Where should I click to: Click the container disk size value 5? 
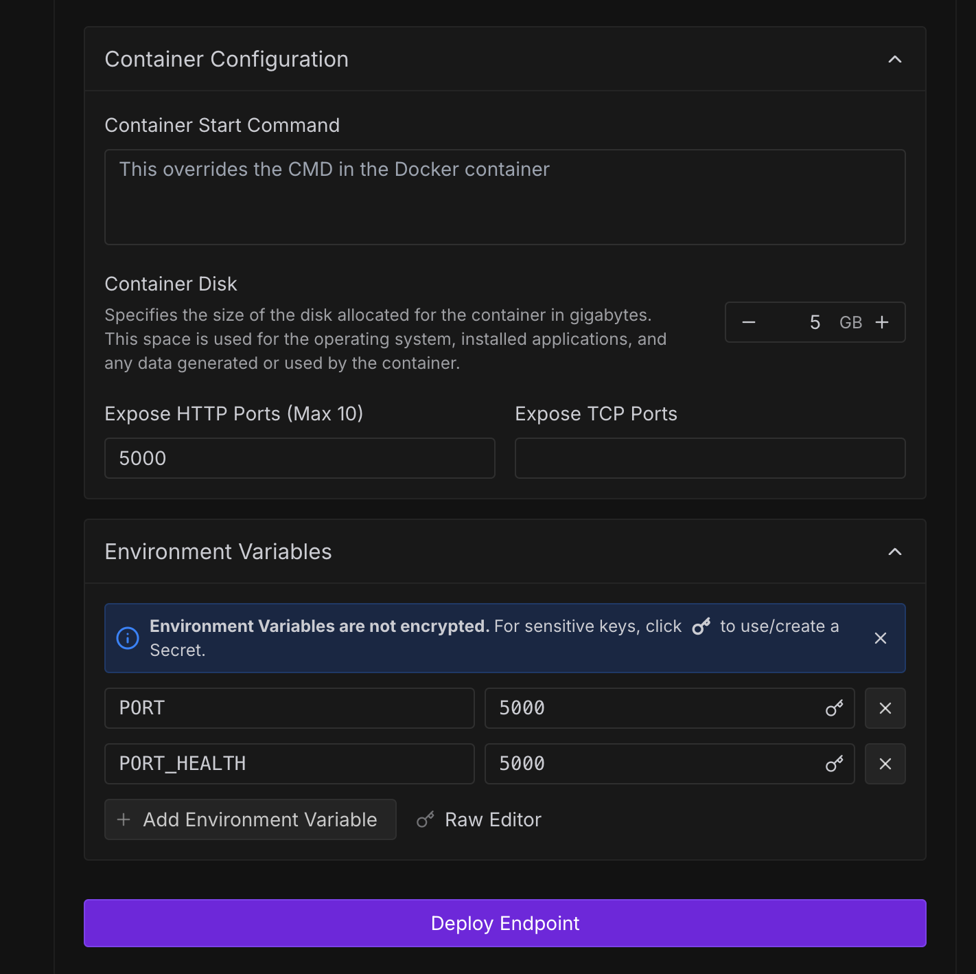(x=815, y=322)
